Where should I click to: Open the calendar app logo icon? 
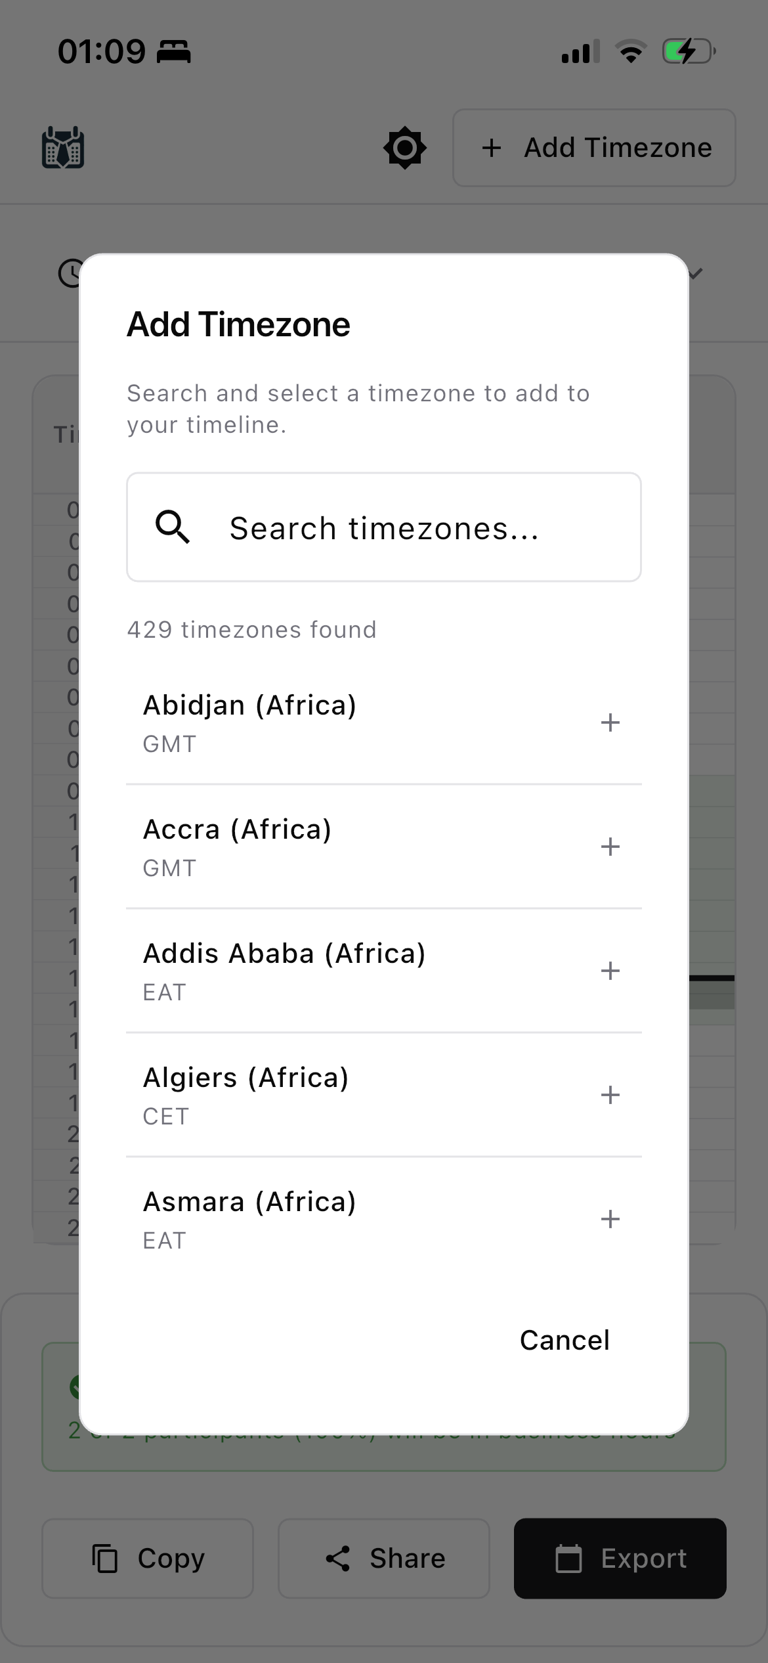pyautogui.click(x=63, y=148)
